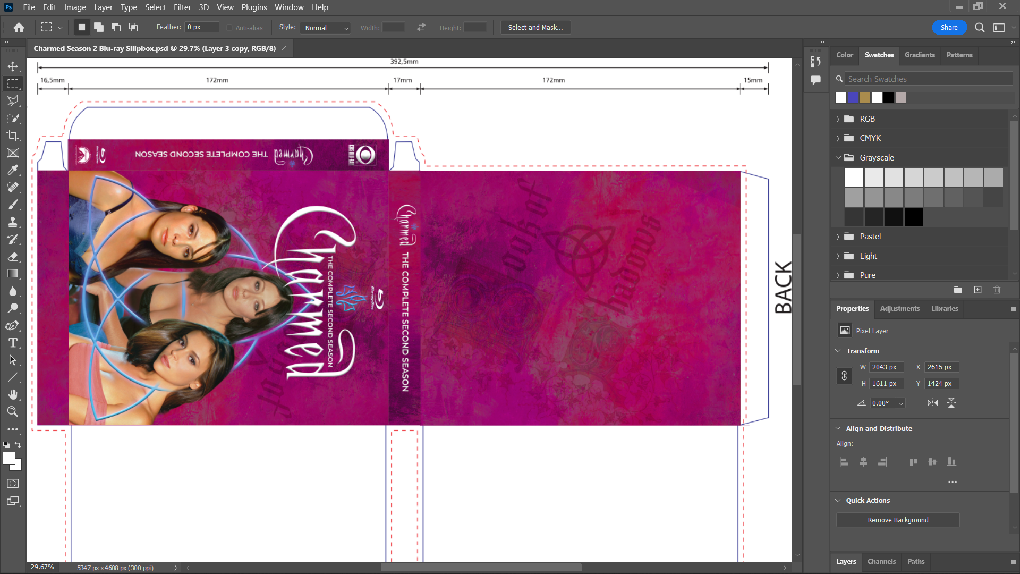Select the Spot Healing Brush tool

tap(13, 187)
